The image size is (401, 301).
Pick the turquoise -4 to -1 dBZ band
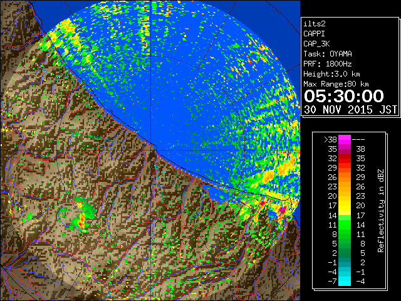tap(345, 272)
